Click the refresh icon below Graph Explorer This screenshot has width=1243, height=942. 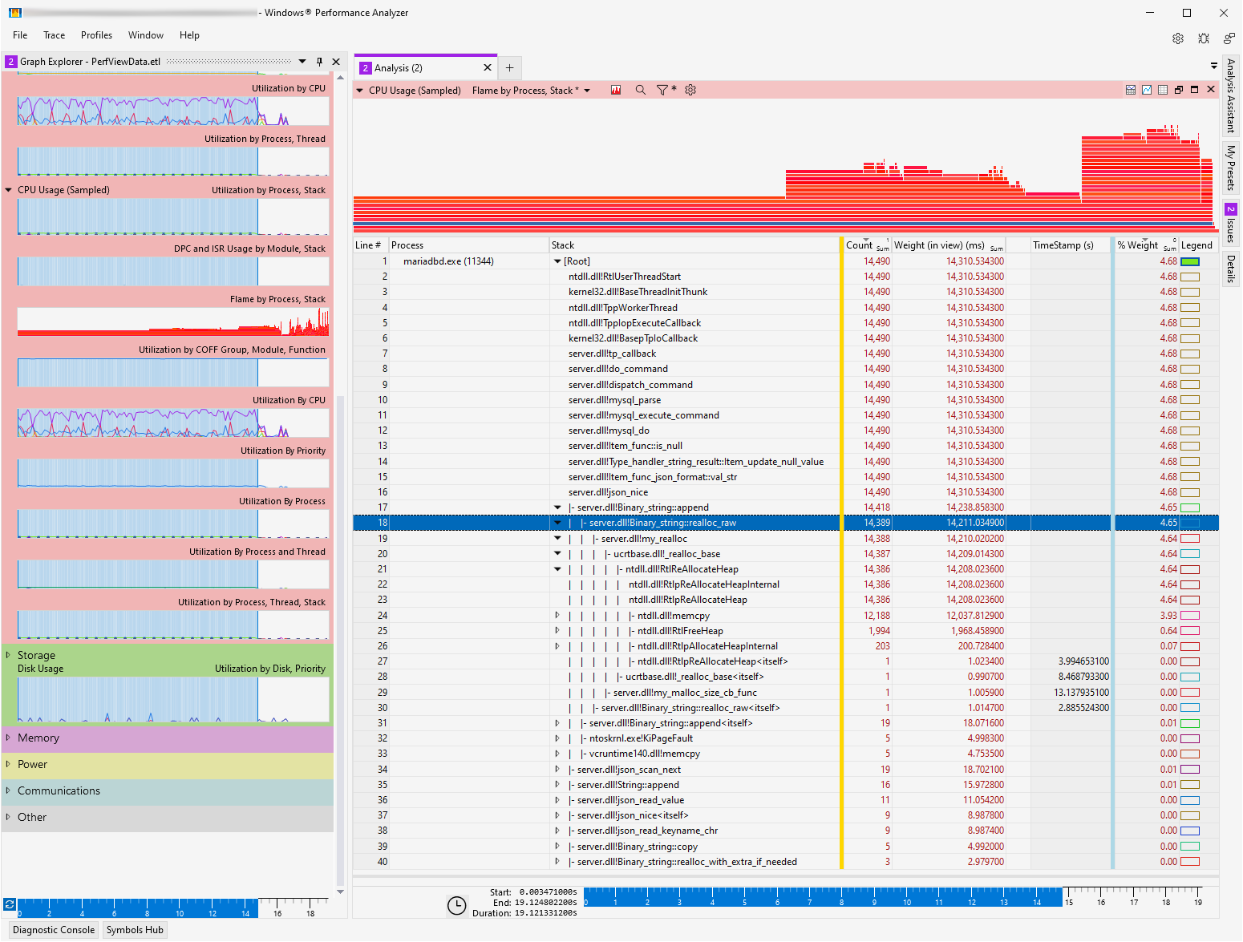click(x=10, y=904)
